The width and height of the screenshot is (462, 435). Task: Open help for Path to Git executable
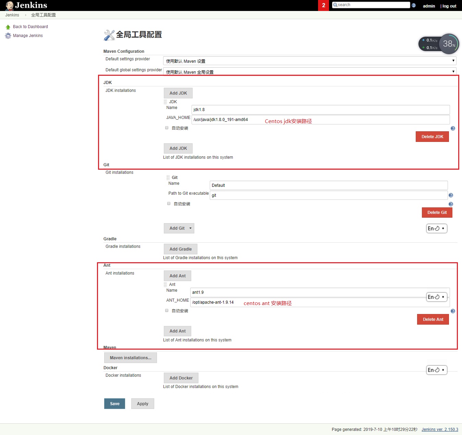pos(451,195)
